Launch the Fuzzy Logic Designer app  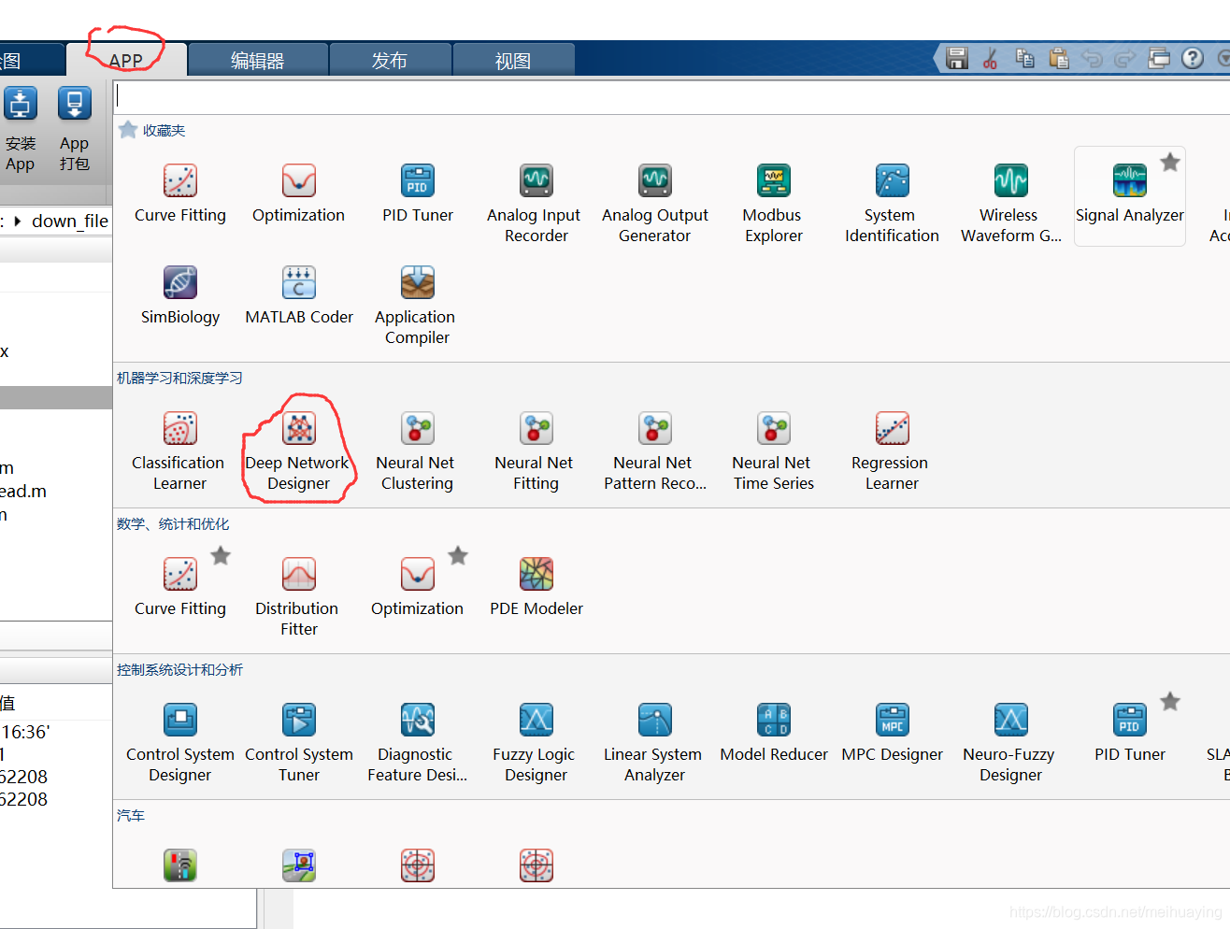pyautogui.click(x=536, y=743)
